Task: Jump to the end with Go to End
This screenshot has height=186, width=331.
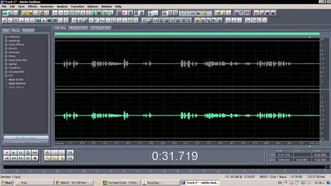Action: coord(27,158)
